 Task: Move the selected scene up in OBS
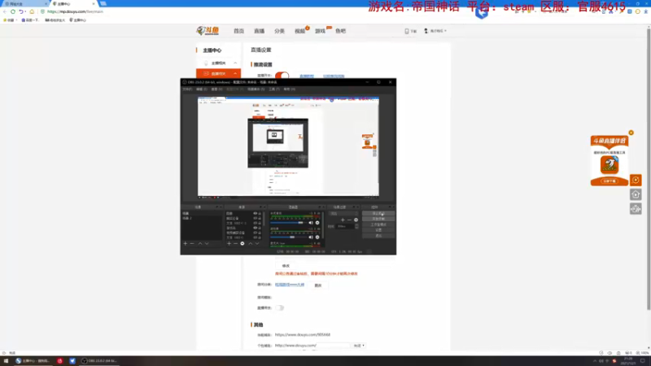pyautogui.click(x=199, y=243)
